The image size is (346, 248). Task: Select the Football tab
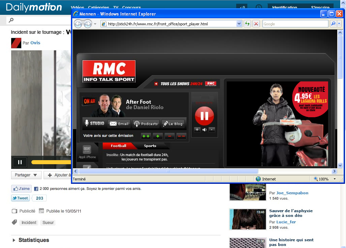[x=118, y=146]
